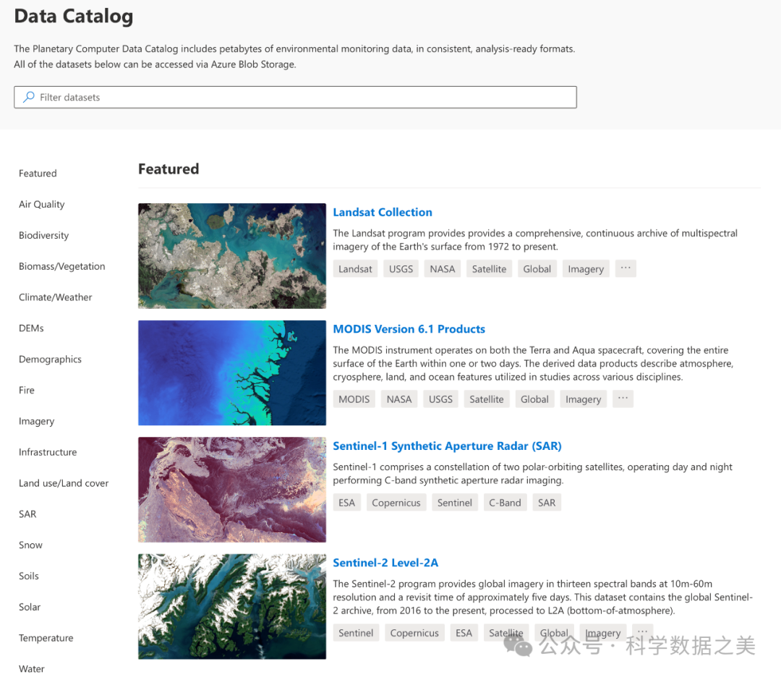Click the Sentinel-2 snowy mountains thumbnail

click(x=232, y=606)
